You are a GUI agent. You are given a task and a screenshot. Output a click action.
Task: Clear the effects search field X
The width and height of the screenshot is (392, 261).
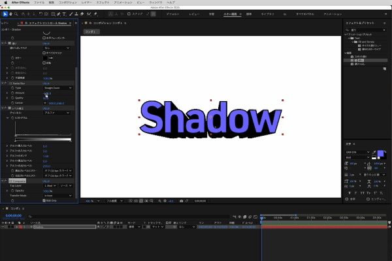[384, 30]
